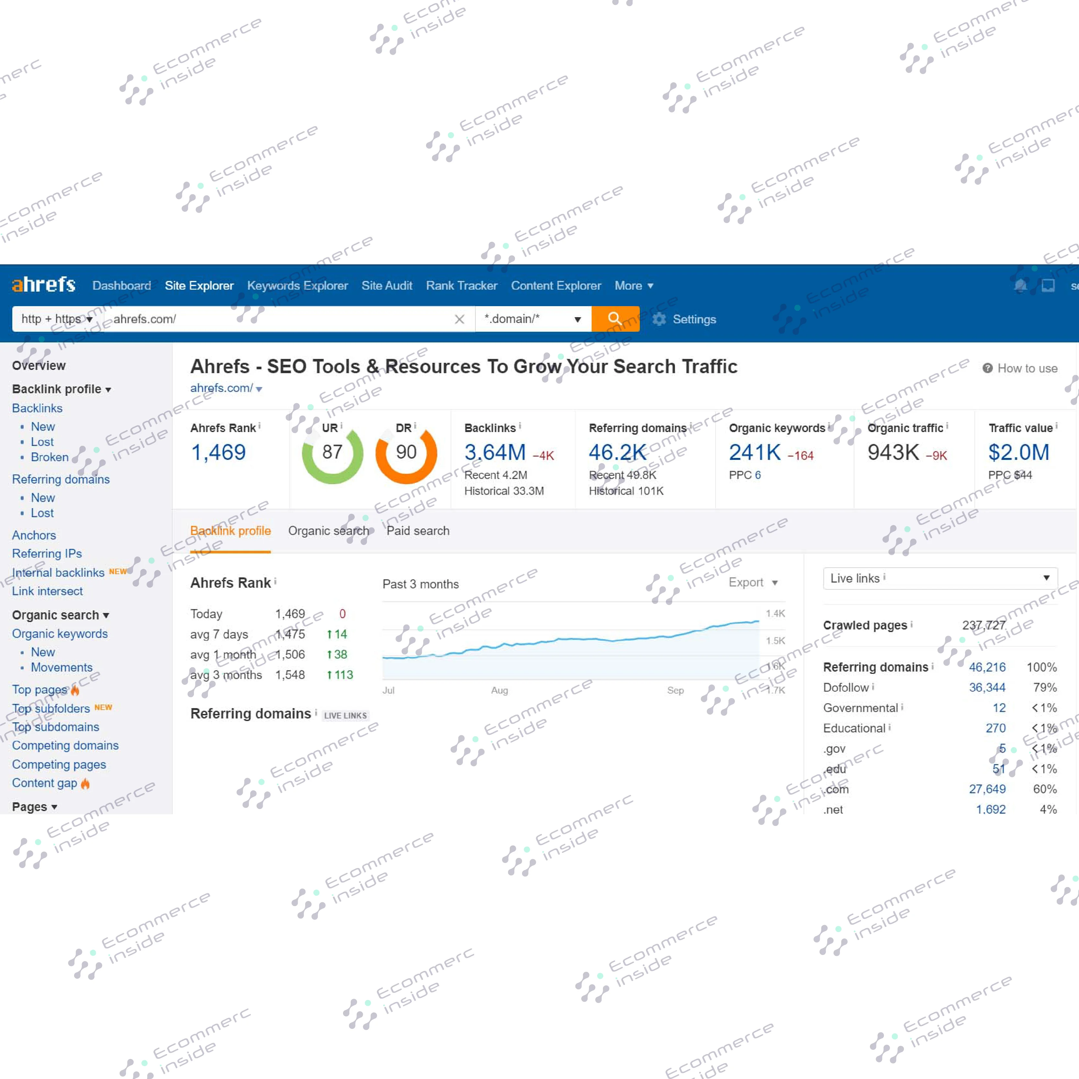The height and width of the screenshot is (1079, 1079).
Task: Click the How to use help icon
Action: coord(987,368)
